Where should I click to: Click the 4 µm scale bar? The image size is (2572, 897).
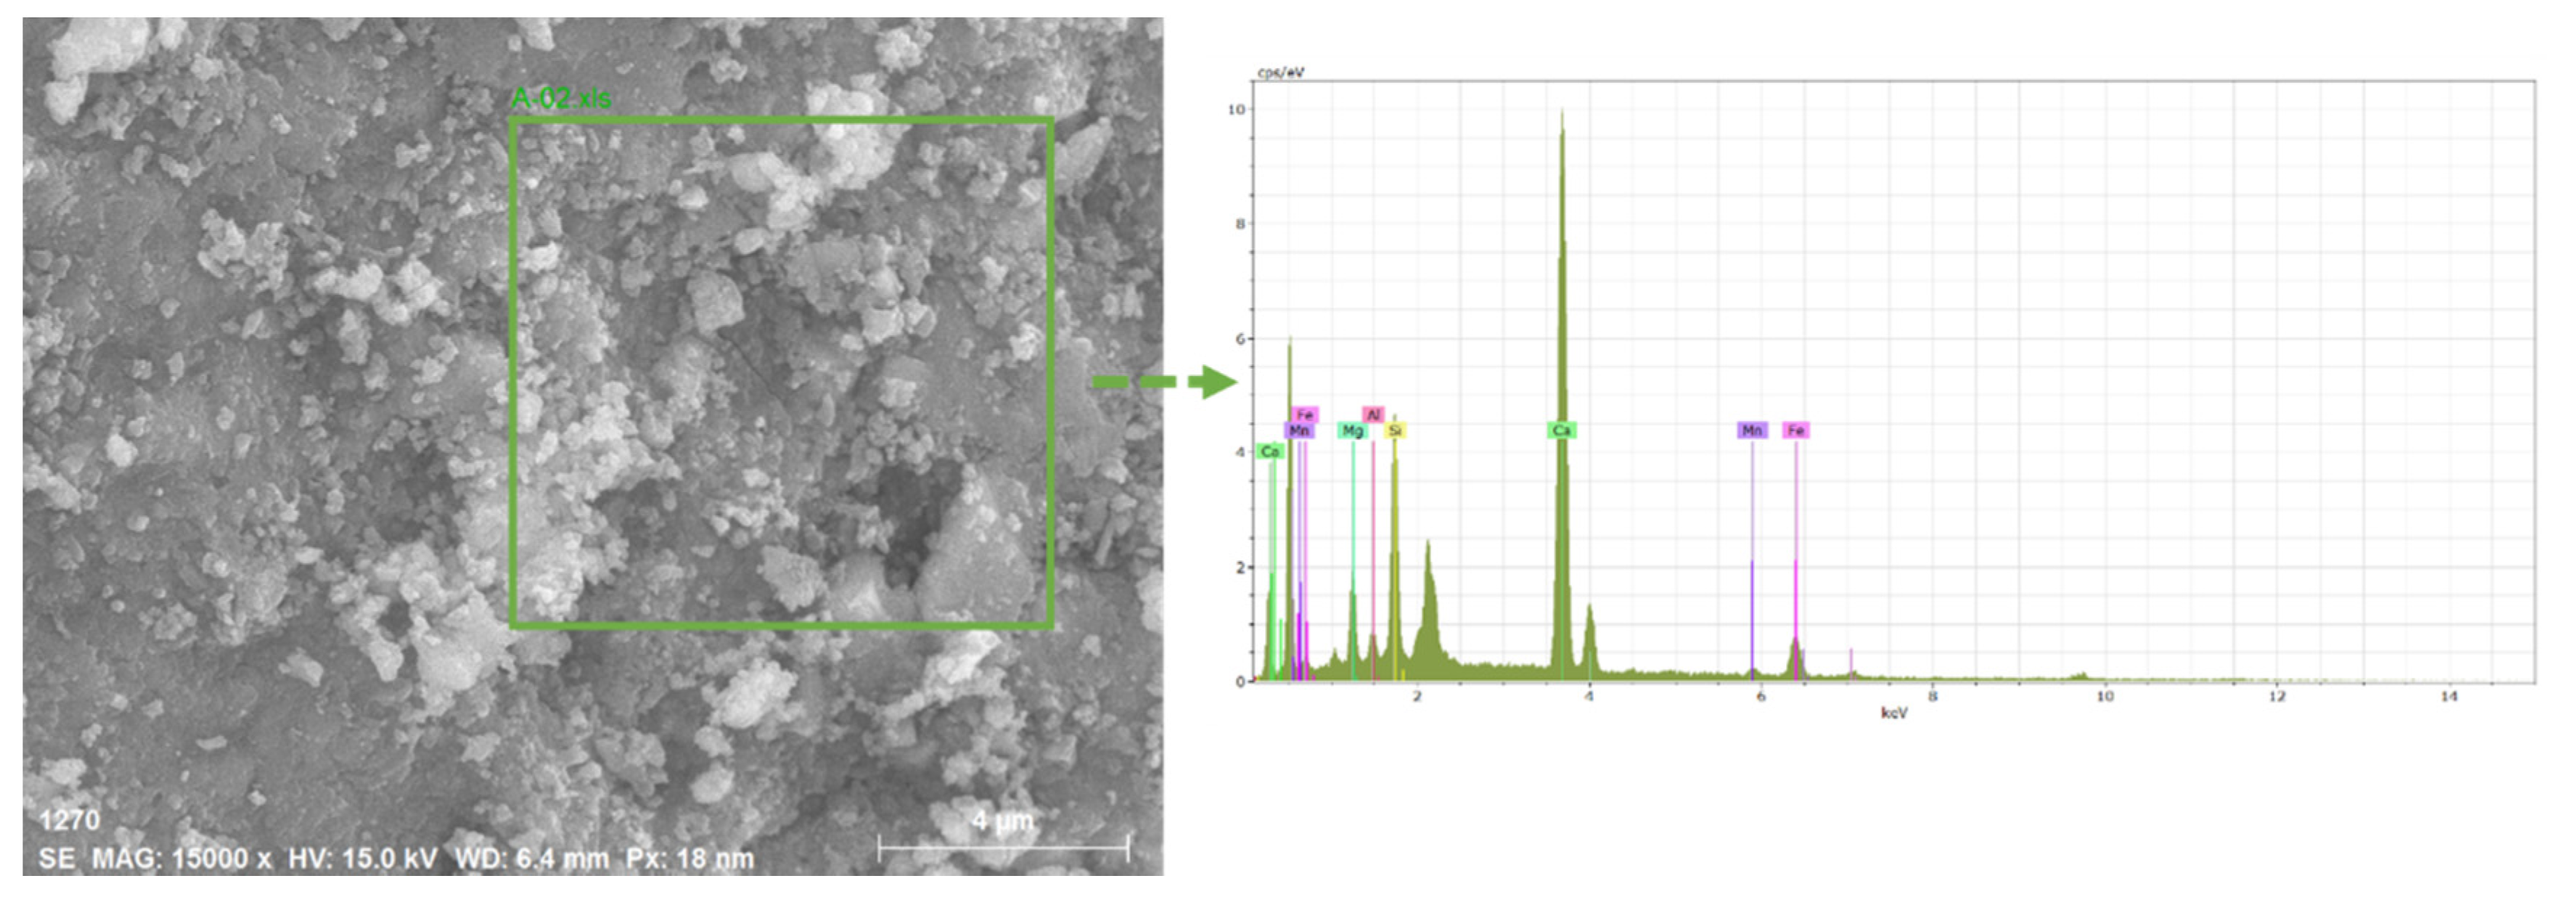click(x=1002, y=848)
